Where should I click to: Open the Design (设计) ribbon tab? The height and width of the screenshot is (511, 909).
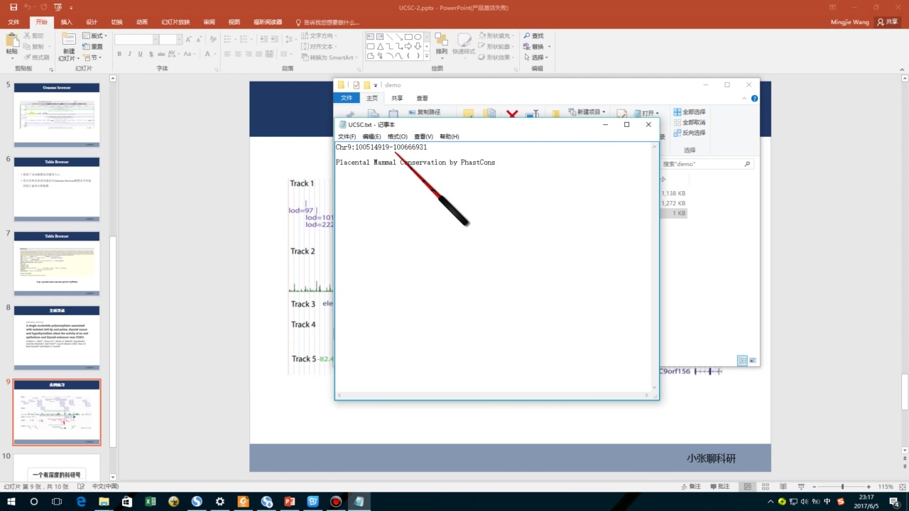pyautogui.click(x=92, y=22)
